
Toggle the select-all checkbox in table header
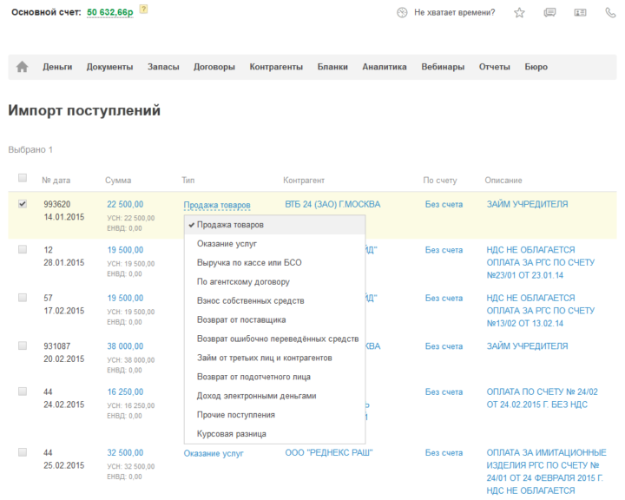[x=23, y=179]
